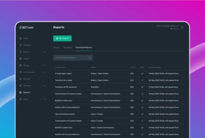Open the Buffett's wallet scan report
205x138 pixels.
tap(64, 101)
